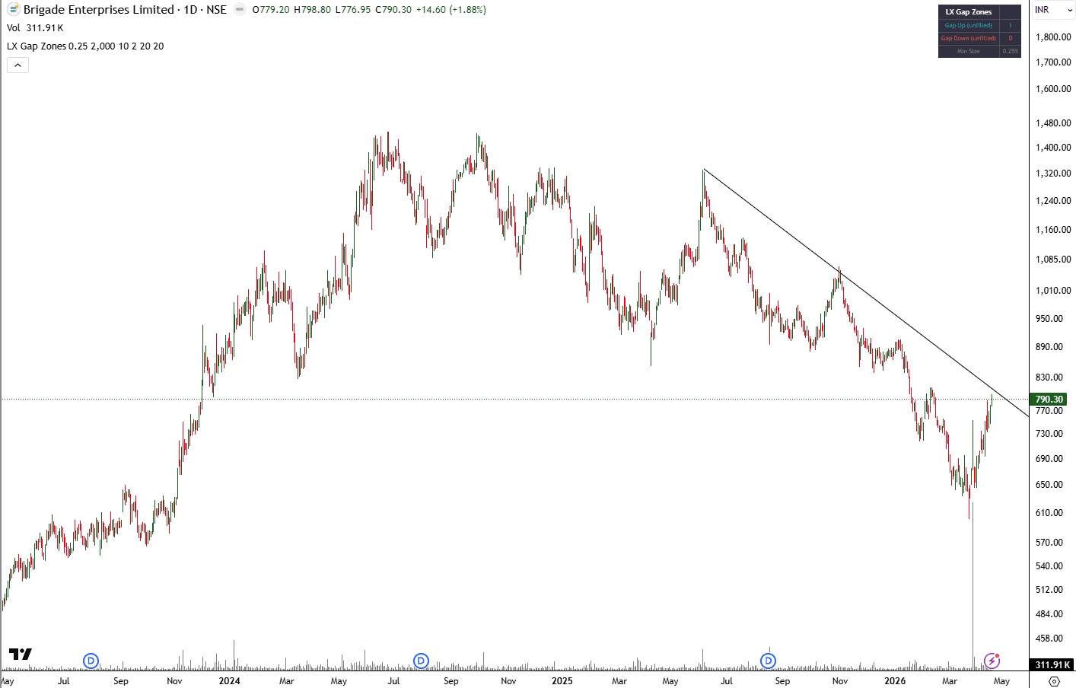Open chart settings using the hexagon gear icon
Screen dimensions: 1076x688
[1054, 680]
